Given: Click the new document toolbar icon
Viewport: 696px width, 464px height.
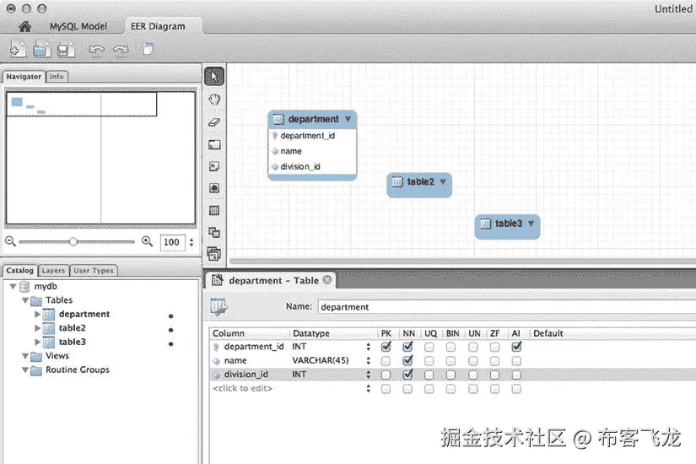Looking at the screenshot, I should 18,49.
